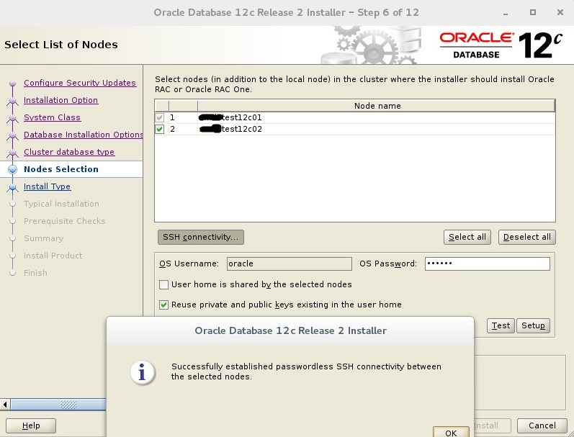Click the Help button
574x437 pixels.
pyautogui.click(x=31, y=425)
